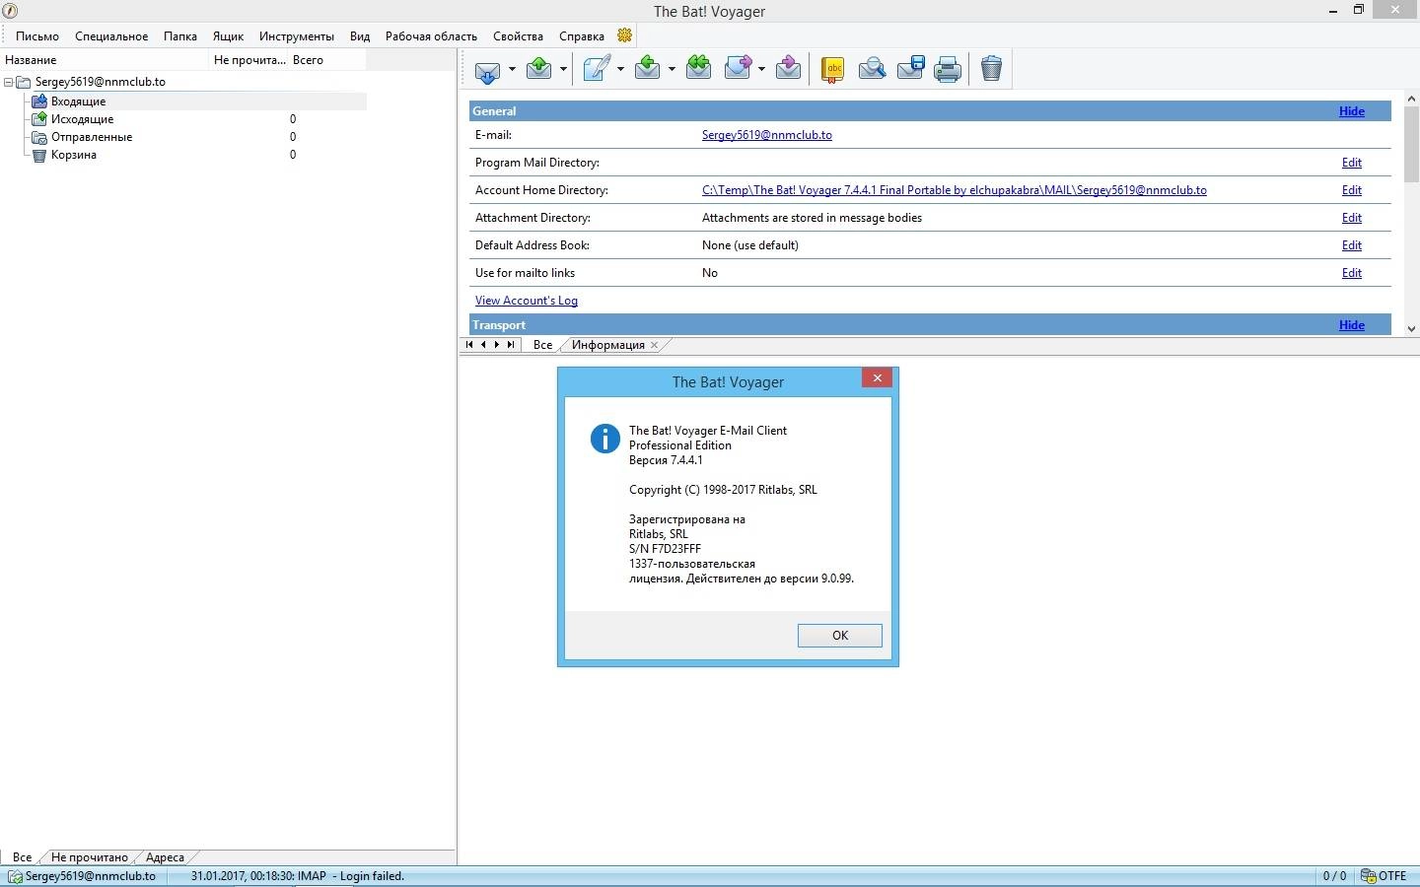1420x887 pixels.
Task: Select the Все tab at the bottom left
Action: pos(22,857)
